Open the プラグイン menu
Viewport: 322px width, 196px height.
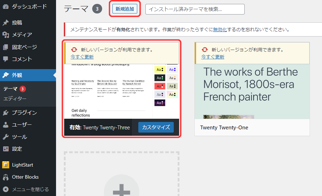28,112
